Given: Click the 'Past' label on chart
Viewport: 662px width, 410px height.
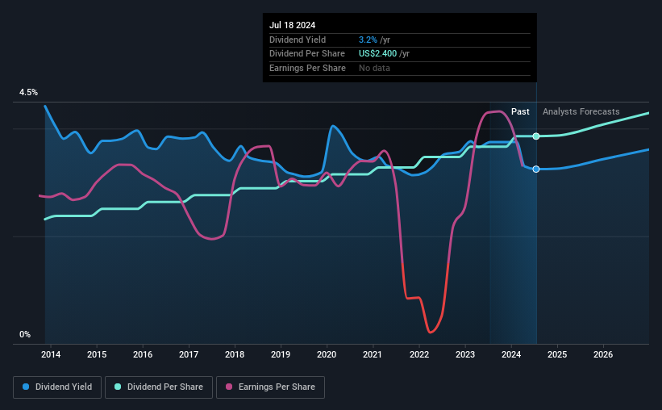Looking at the screenshot, I should (520, 111).
